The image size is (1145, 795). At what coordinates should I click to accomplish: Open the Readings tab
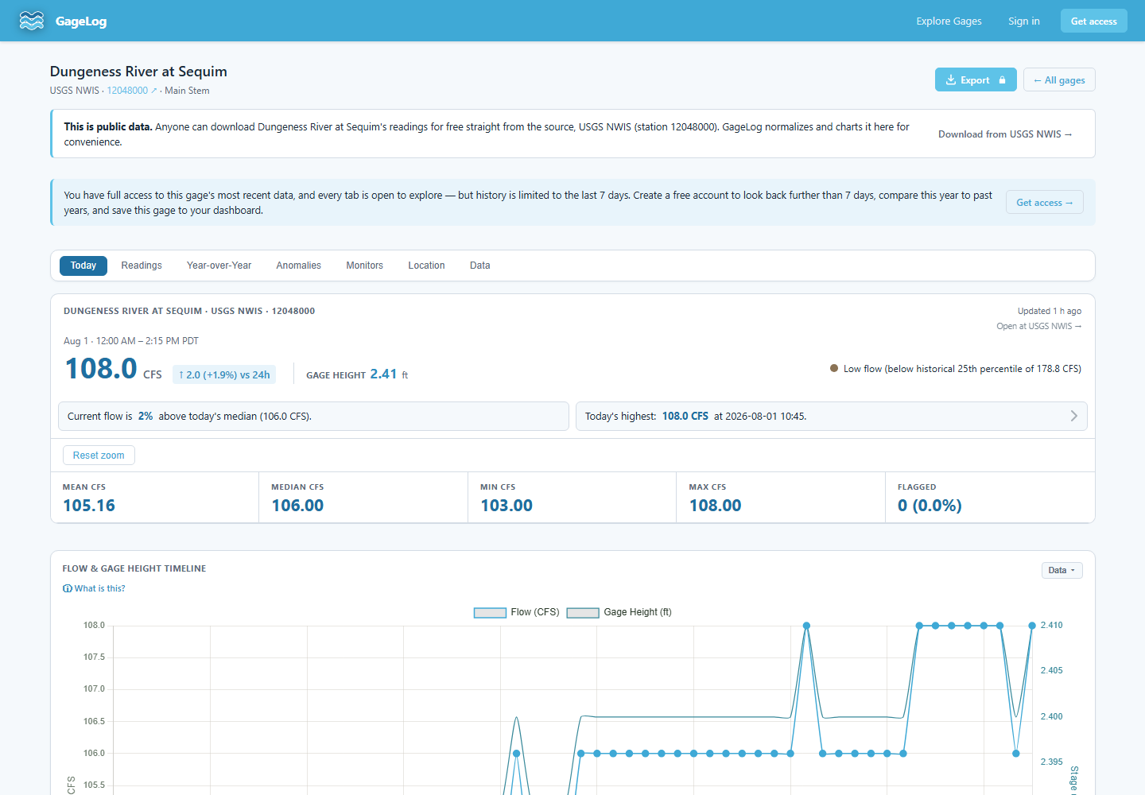click(x=142, y=266)
